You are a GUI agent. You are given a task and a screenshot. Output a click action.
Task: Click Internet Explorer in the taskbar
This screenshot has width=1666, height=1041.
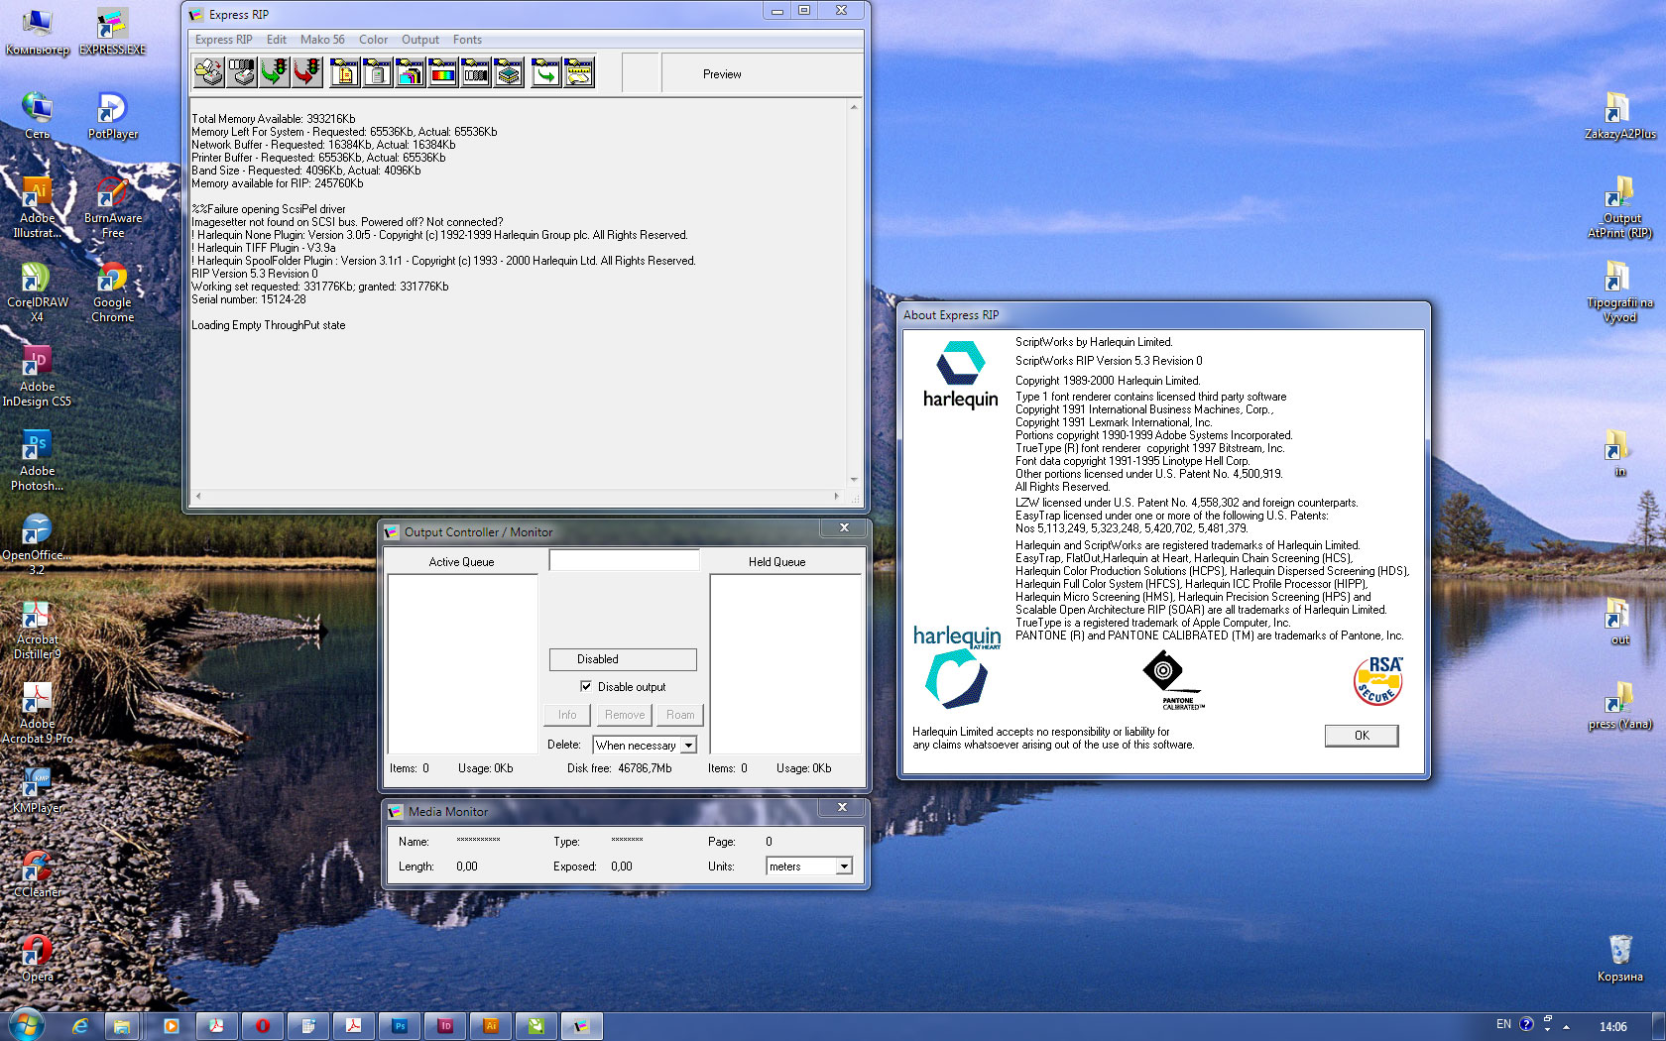click(80, 1026)
